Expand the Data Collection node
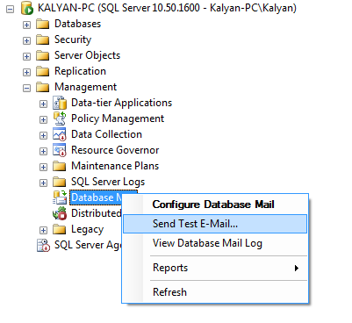 click(43, 135)
